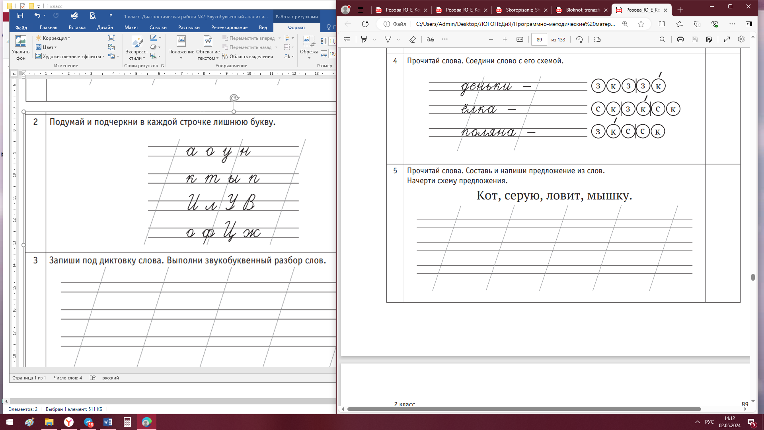Open Word from the Windows taskbar
Viewport: 764px width, 430px height.
pos(108,422)
